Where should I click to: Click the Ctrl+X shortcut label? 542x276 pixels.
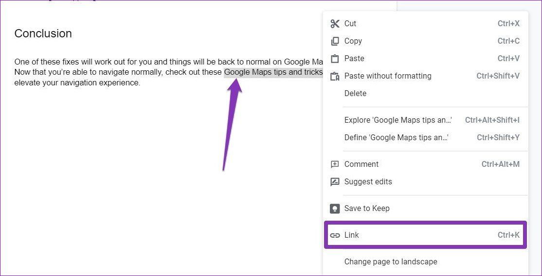[508, 23]
